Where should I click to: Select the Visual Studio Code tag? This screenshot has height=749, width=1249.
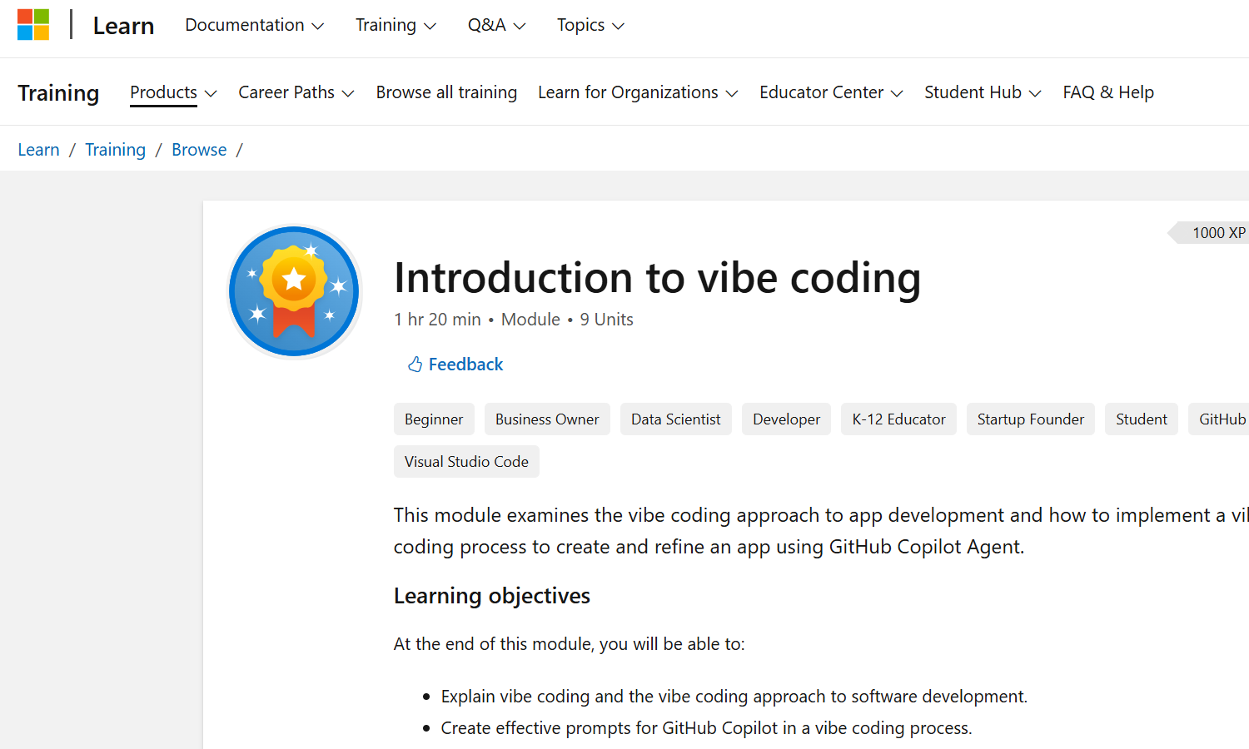click(x=466, y=462)
